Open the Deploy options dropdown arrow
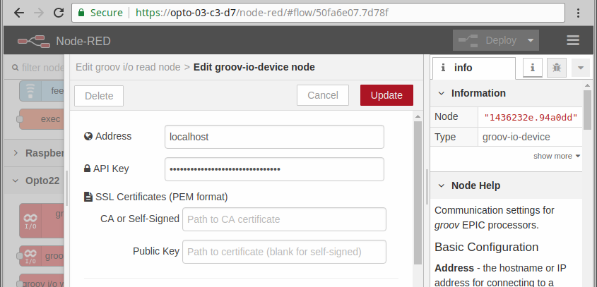Image resolution: width=597 pixels, height=287 pixels. pyautogui.click(x=531, y=40)
